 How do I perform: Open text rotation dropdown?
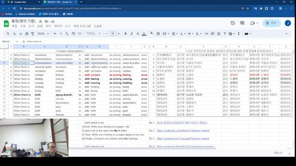[x=198, y=34]
